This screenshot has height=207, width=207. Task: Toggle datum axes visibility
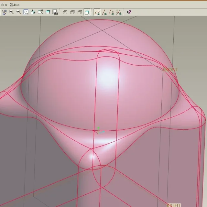(x=104, y=12)
